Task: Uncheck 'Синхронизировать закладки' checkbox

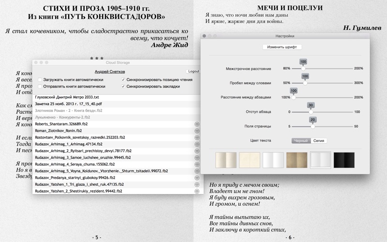Action: (123, 87)
